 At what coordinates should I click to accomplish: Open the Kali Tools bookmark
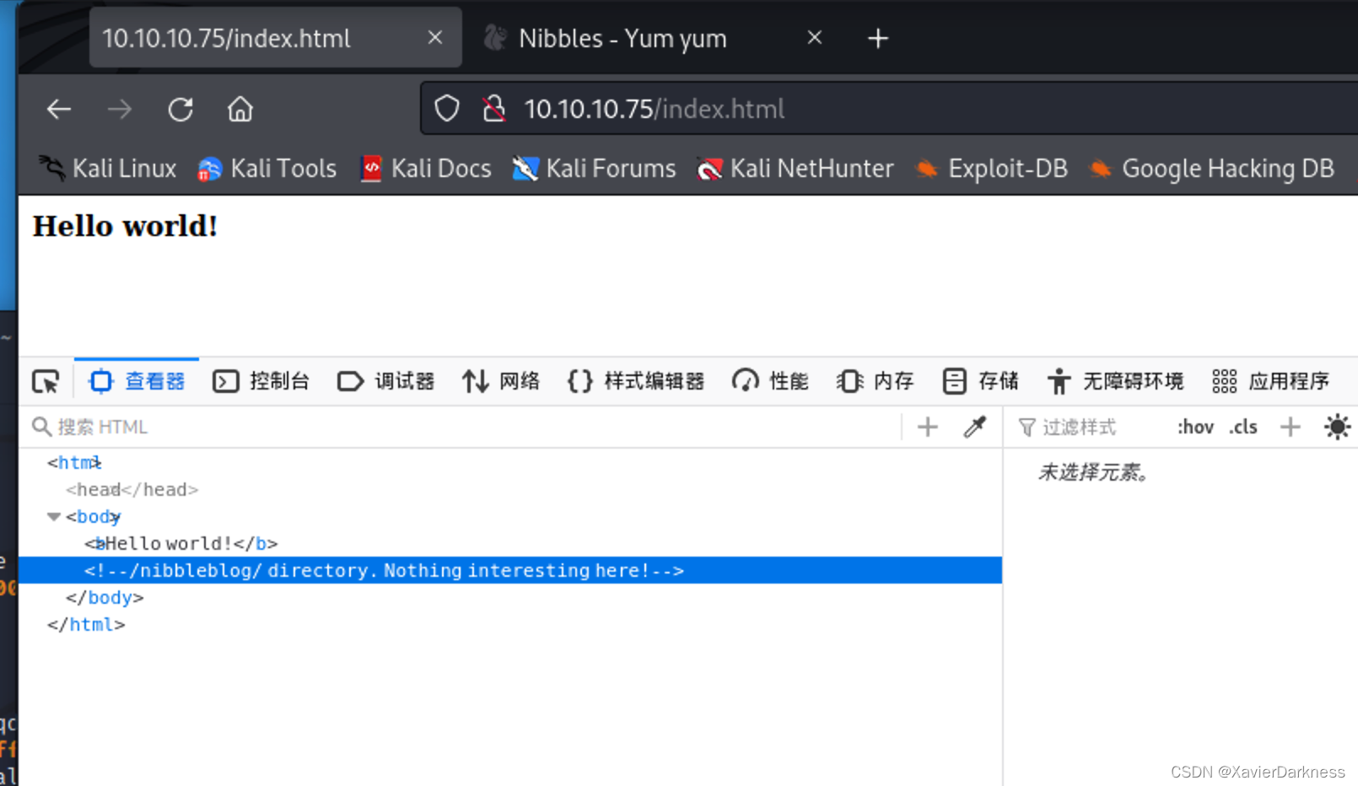(267, 169)
